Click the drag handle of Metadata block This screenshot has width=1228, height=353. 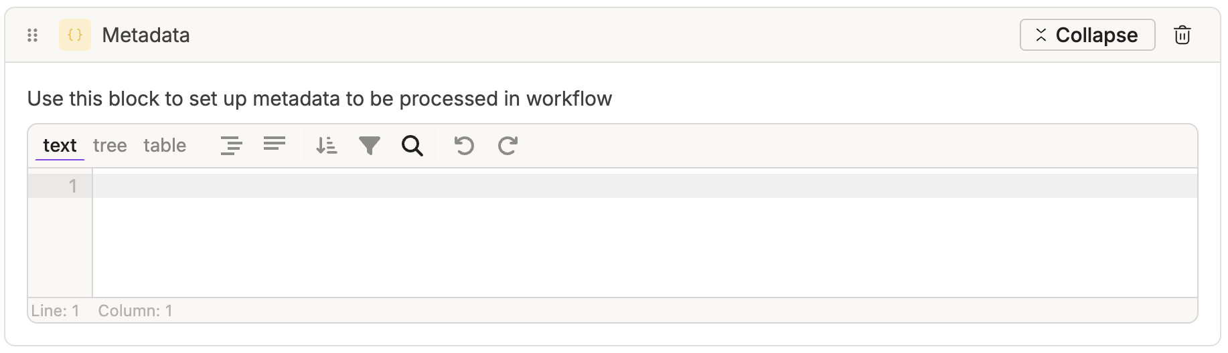(x=32, y=35)
